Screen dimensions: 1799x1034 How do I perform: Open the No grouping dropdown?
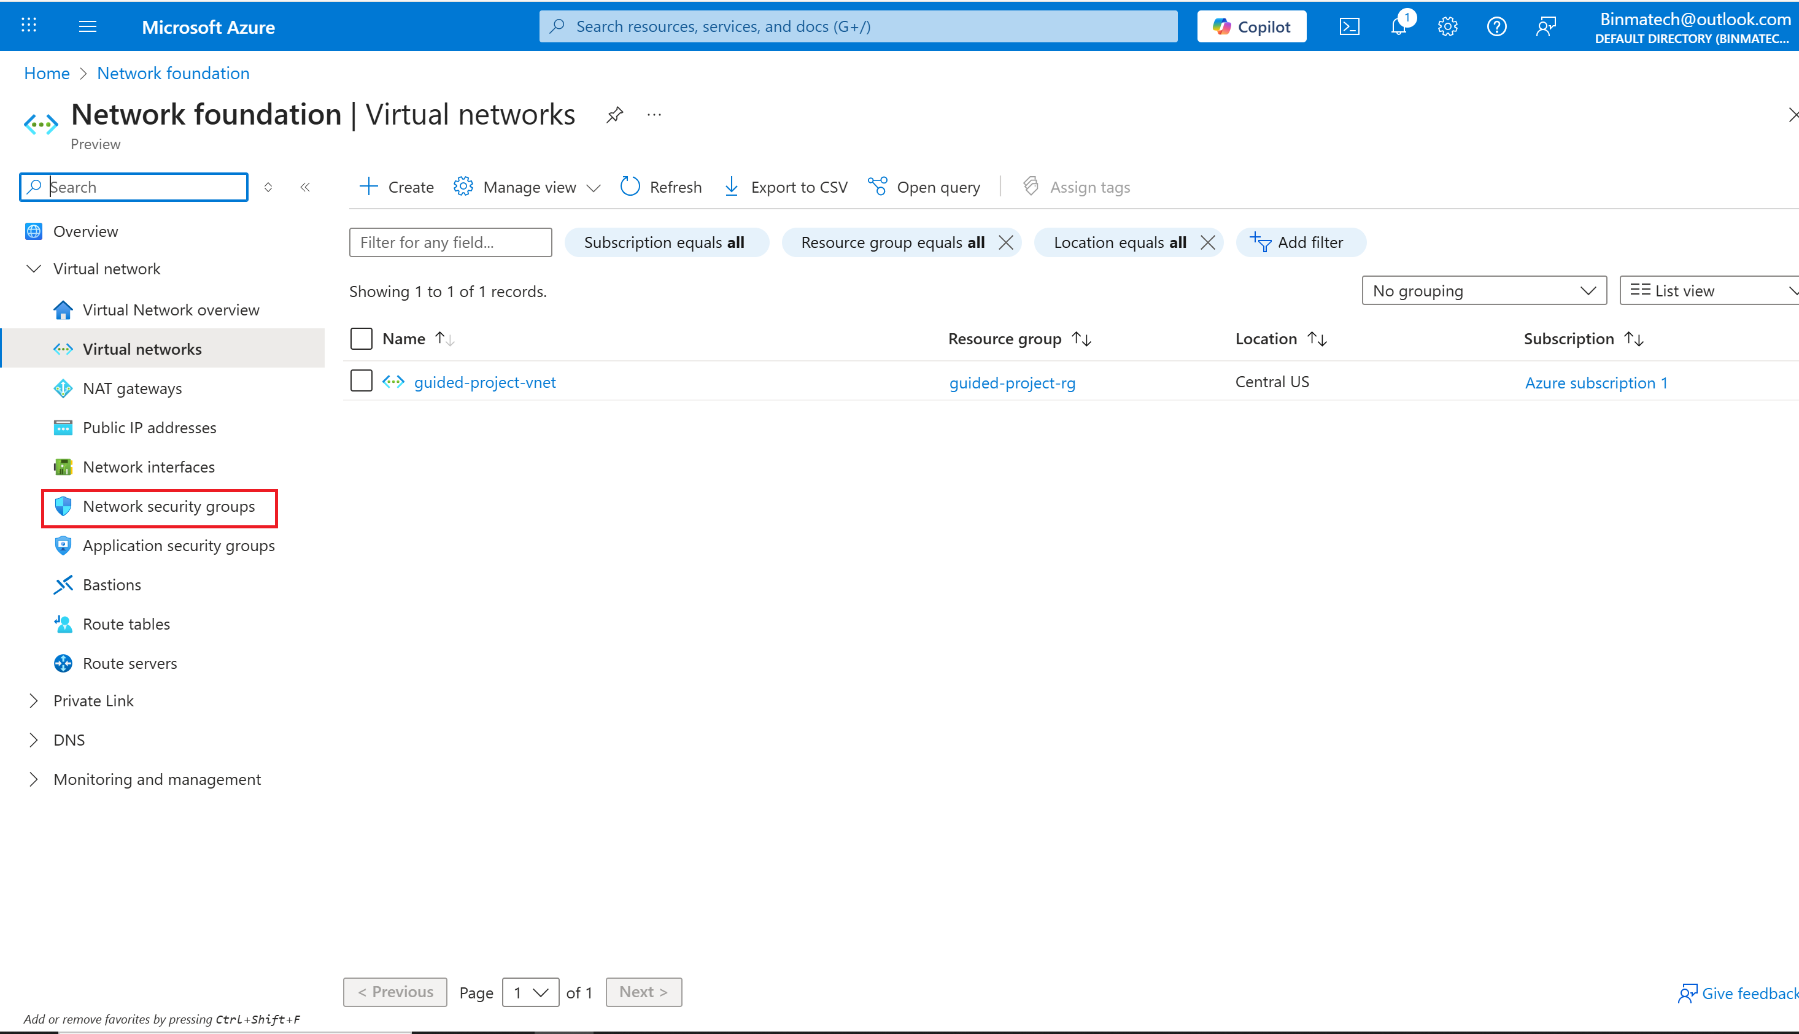(1483, 290)
